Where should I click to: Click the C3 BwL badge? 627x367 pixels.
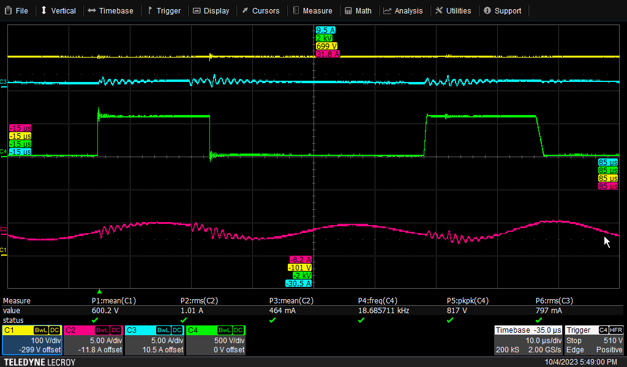[163, 330]
